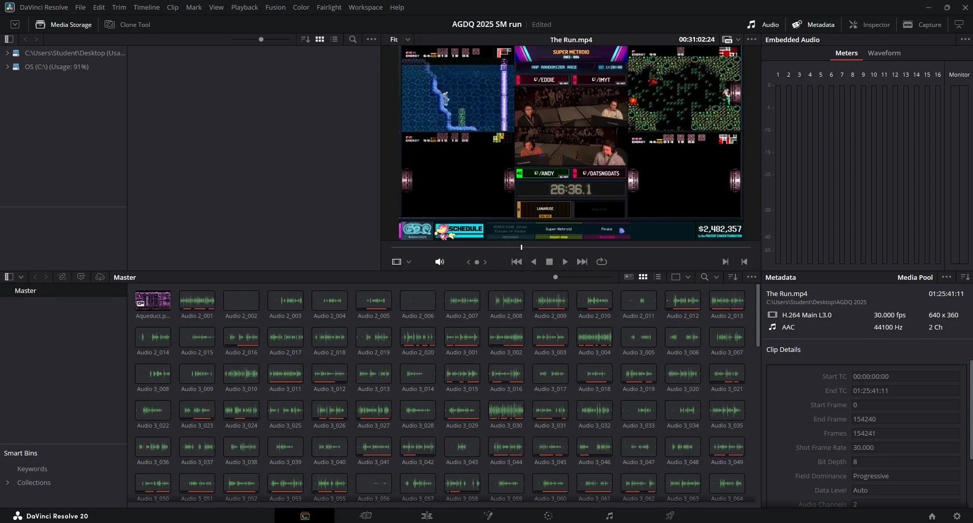This screenshot has height=523, width=973.
Task: Open the Fairlight page from bottom bar
Action: click(609, 516)
